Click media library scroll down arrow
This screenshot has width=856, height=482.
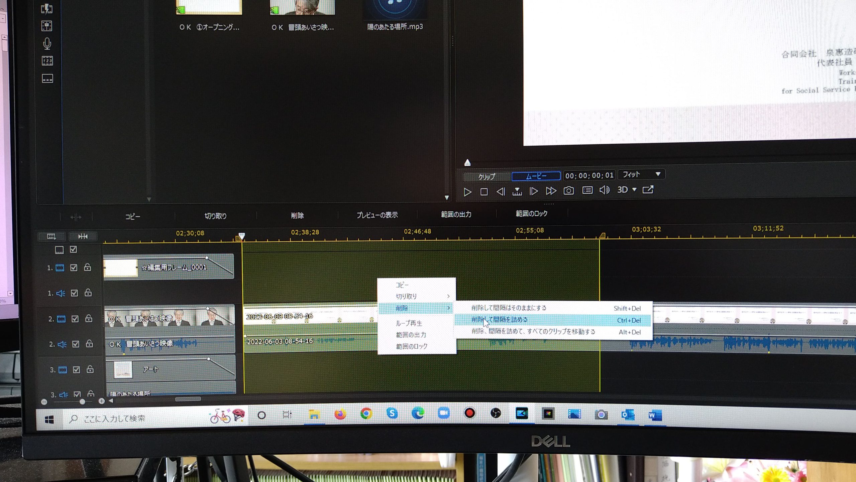pyautogui.click(x=447, y=198)
